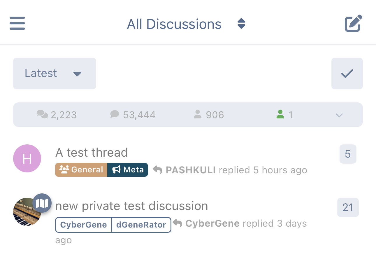Screen dimensions: 376x257
Task: Select the General tag
Action: pyautogui.click(x=81, y=169)
